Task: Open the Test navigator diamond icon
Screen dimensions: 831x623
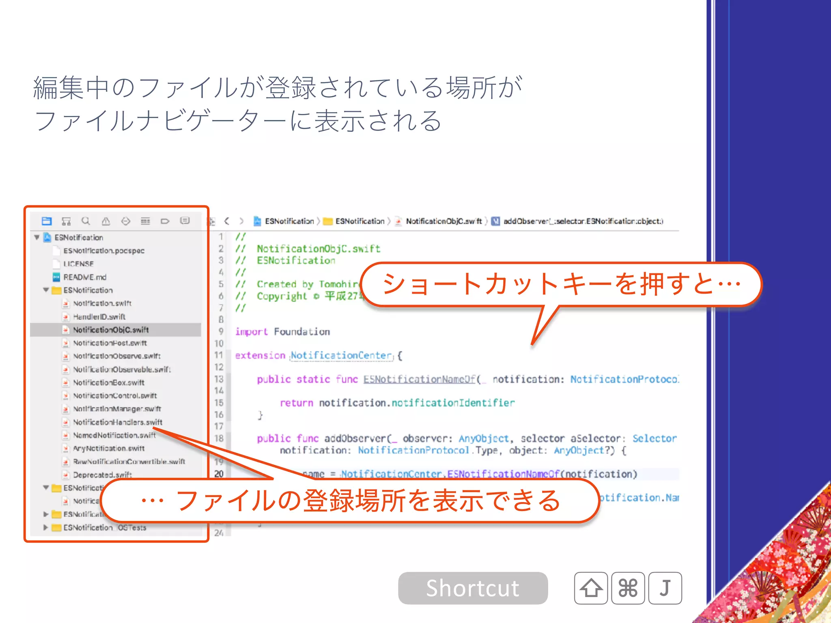Action: click(x=126, y=221)
